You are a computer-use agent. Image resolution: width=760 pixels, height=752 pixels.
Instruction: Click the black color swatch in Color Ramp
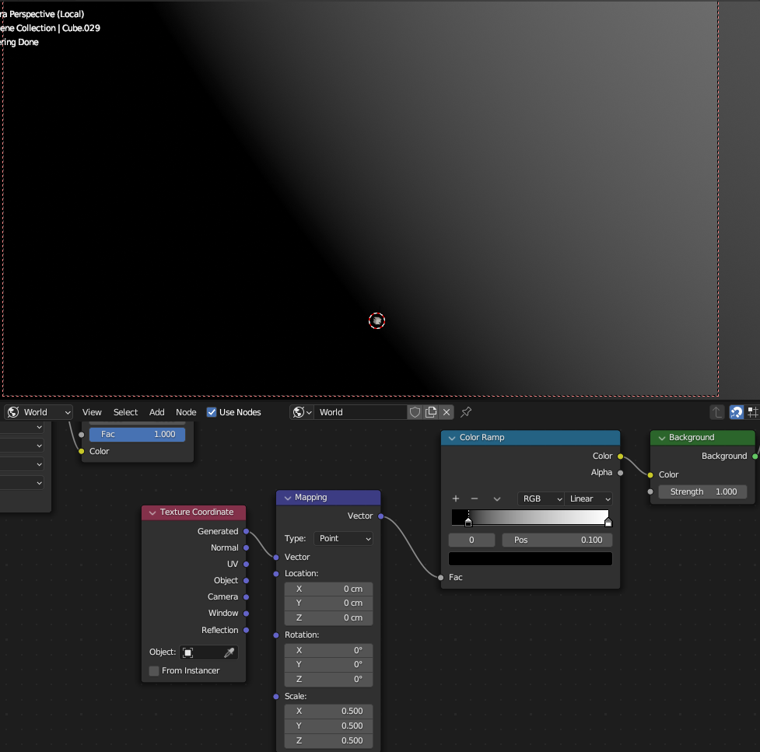[x=530, y=559]
